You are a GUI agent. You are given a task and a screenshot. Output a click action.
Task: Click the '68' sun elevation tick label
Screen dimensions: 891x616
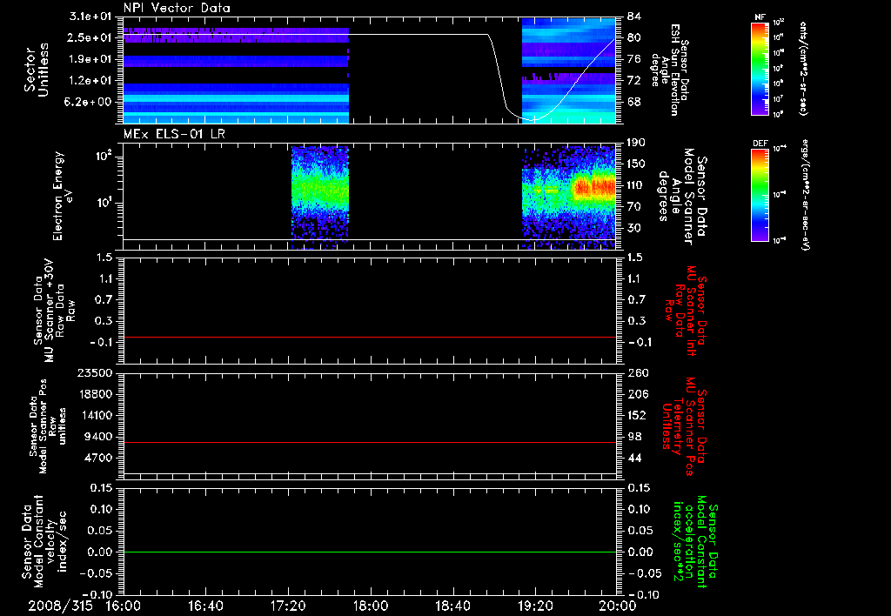tap(633, 103)
